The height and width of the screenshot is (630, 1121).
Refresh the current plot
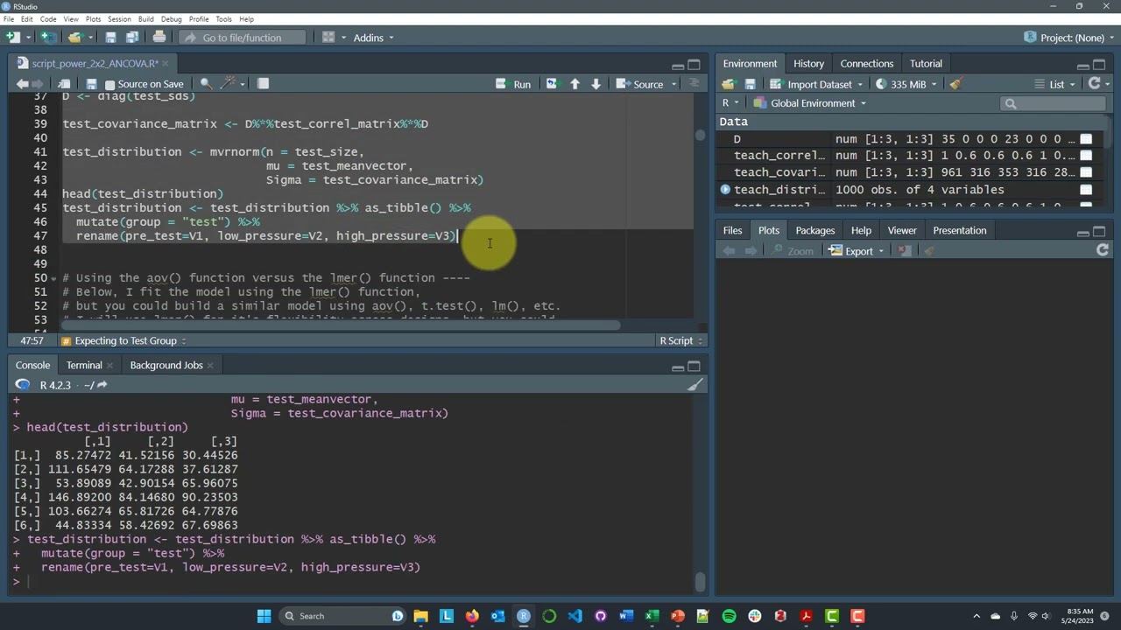tap(1103, 251)
